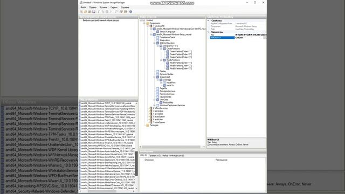This screenshot has height=194, width=345.
Task: Collapse the DiskConfiguration tree expander
Action: click(154, 43)
